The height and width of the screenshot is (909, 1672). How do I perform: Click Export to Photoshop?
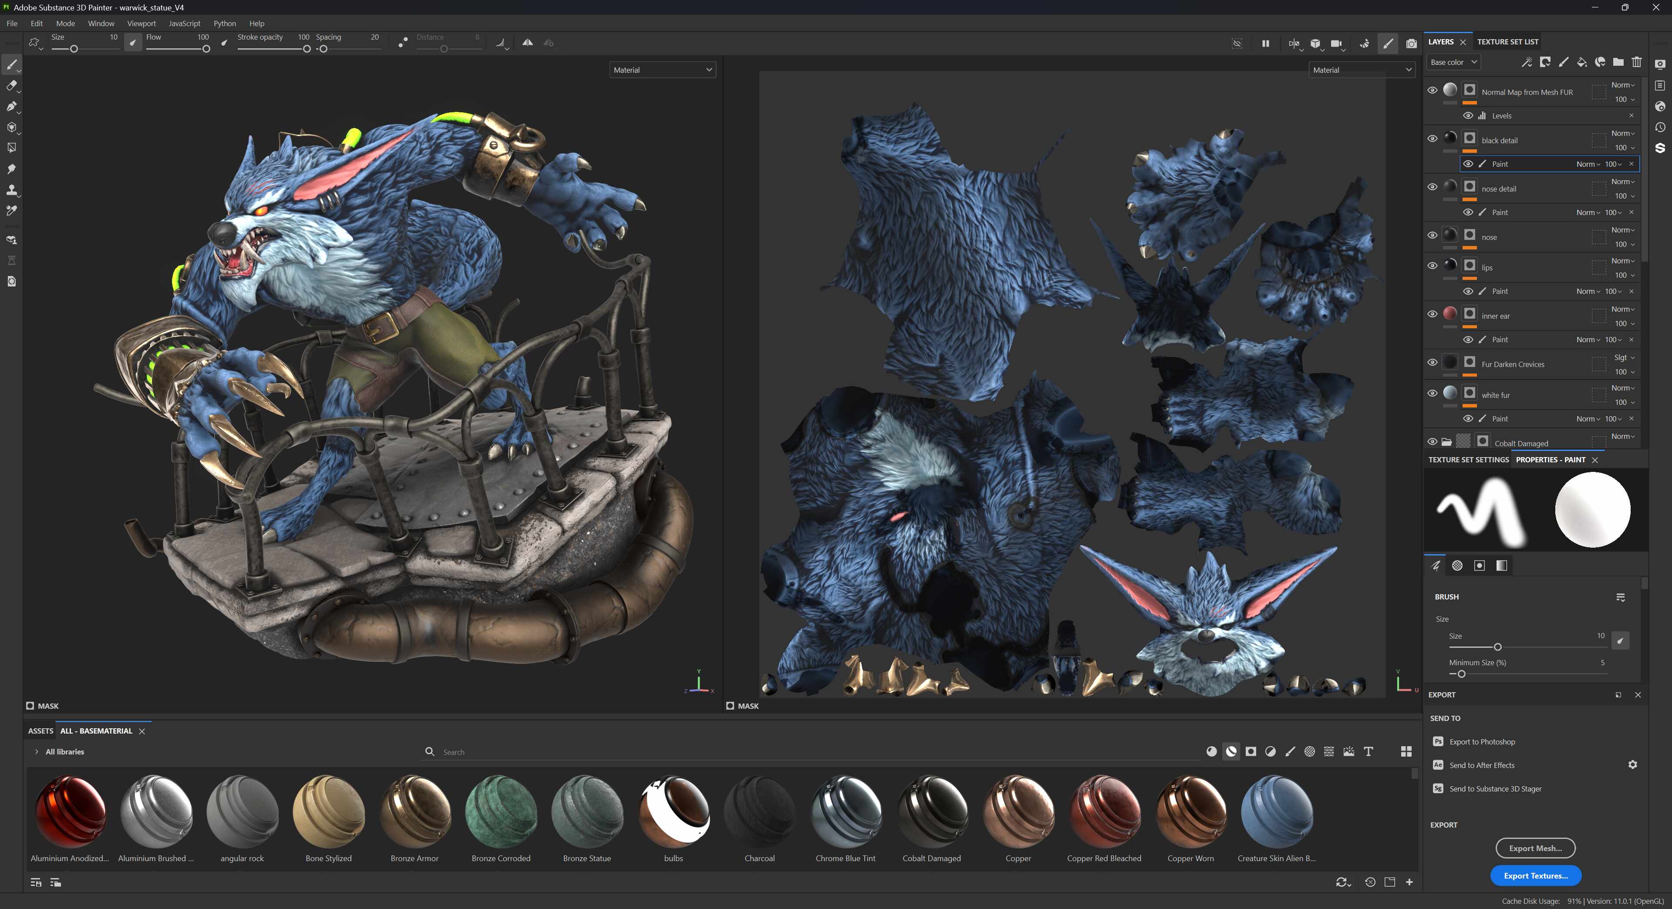[x=1482, y=741]
